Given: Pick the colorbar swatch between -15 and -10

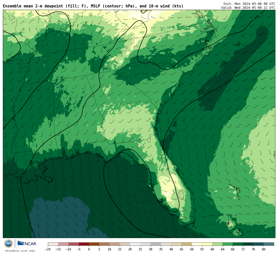Looking at the screenshot, I should [63, 244].
